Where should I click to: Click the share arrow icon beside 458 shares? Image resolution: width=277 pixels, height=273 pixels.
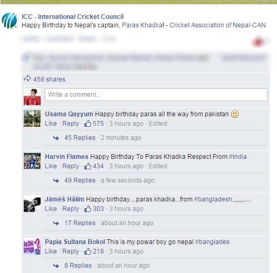(x=27, y=78)
